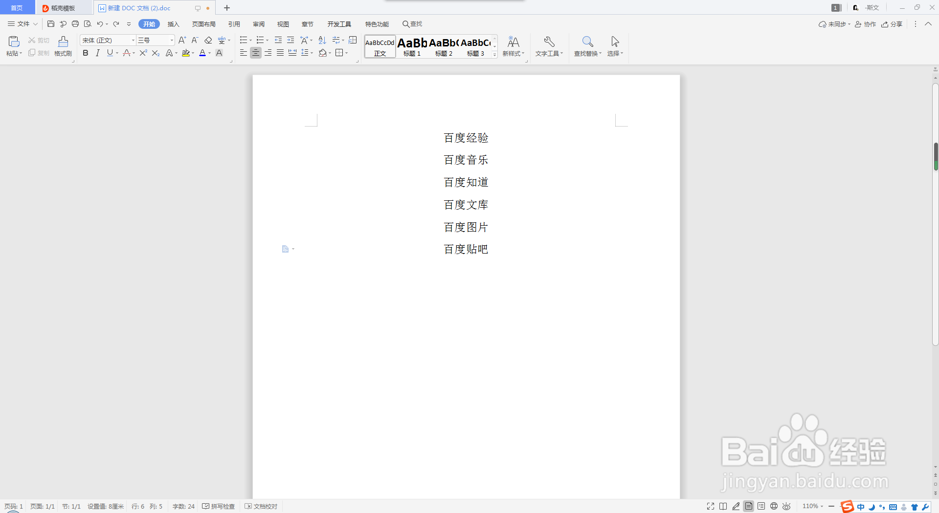Click the Paste clipboard icon
The image size is (939, 513).
pyautogui.click(x=14, y=42)
